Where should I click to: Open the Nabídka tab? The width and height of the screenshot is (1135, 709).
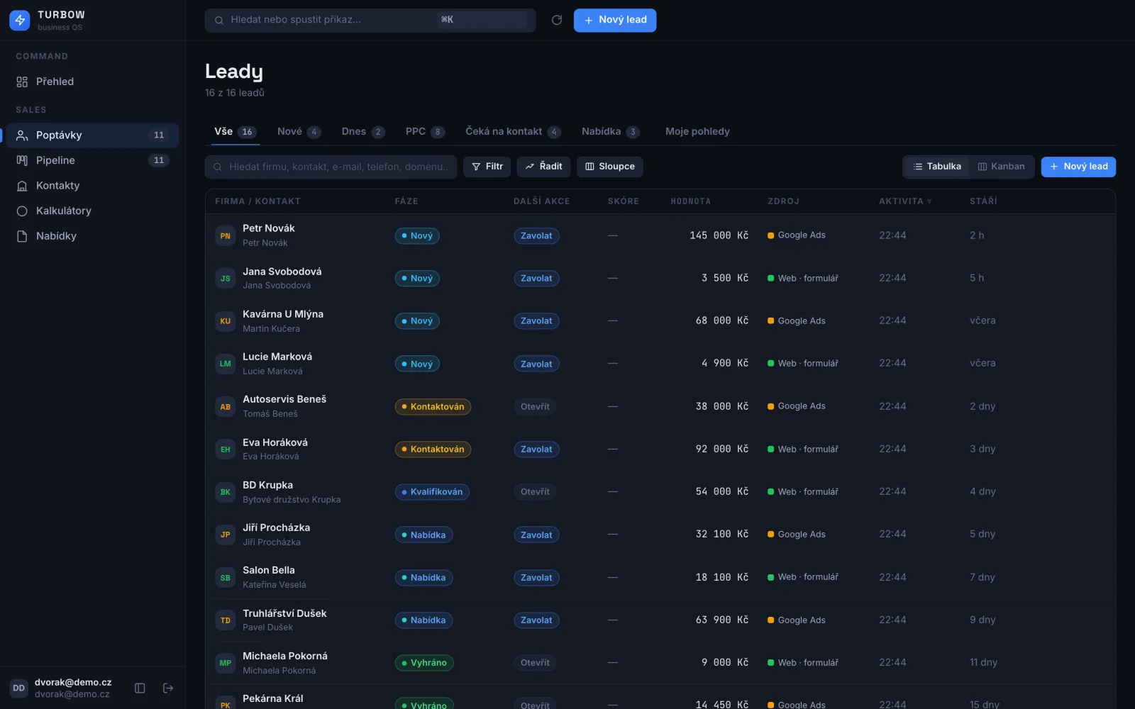pyautogui.click(x=610, y=132)
